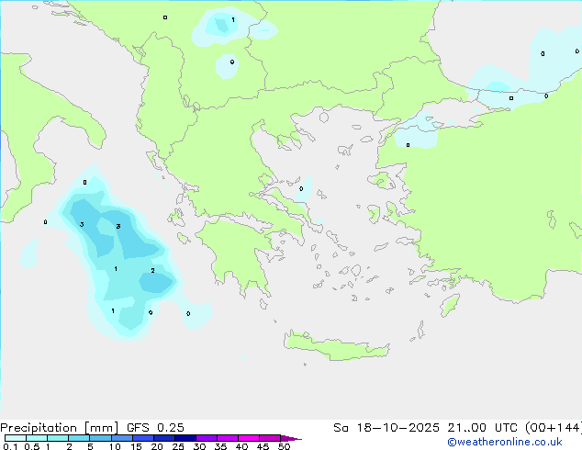Click the '2' precipitation value in the Ionian Sea
Image resolution: width=582 pixels, height=450 pixels.
click(152, 270)
